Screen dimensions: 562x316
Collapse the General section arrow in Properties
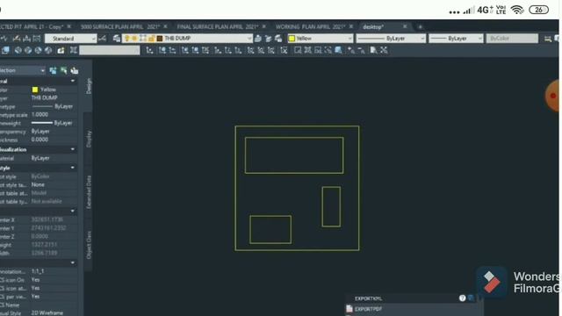pos(73,81)
